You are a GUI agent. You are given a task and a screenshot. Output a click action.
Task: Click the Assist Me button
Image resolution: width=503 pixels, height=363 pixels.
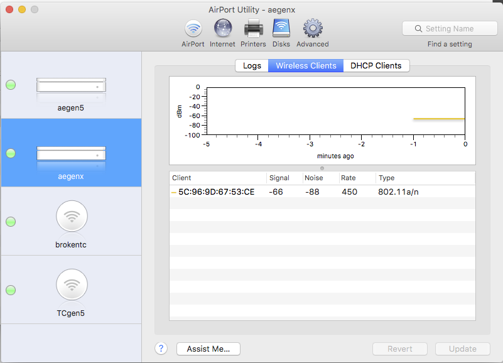208,349
